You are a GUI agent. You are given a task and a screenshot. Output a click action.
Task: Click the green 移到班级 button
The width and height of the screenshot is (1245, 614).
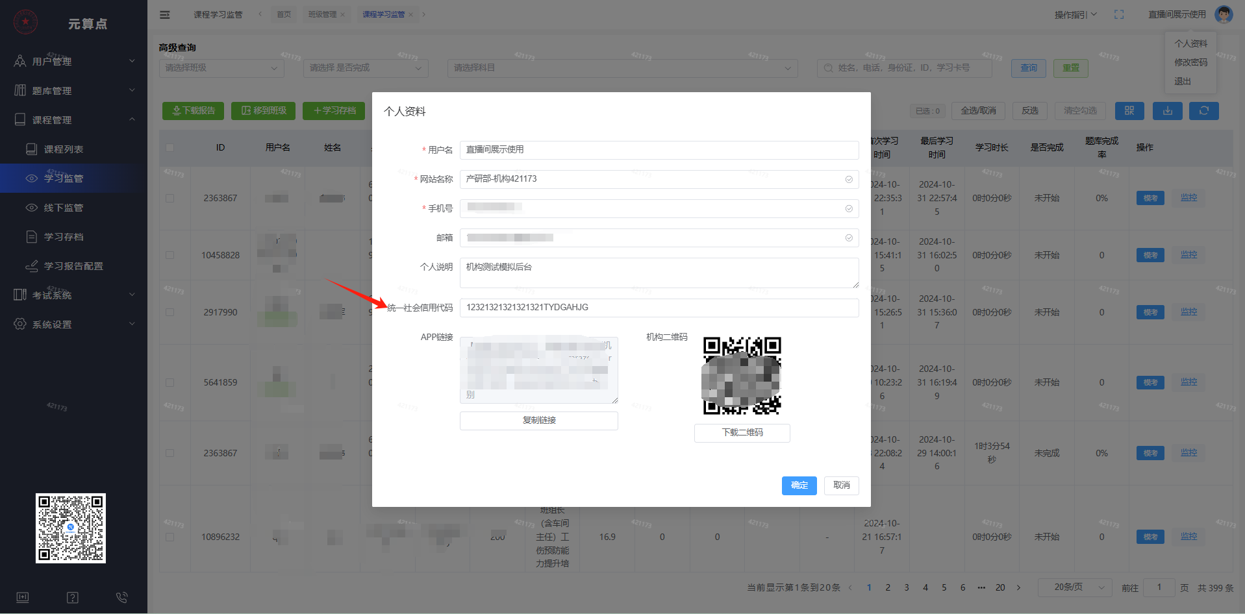point(264,111)
